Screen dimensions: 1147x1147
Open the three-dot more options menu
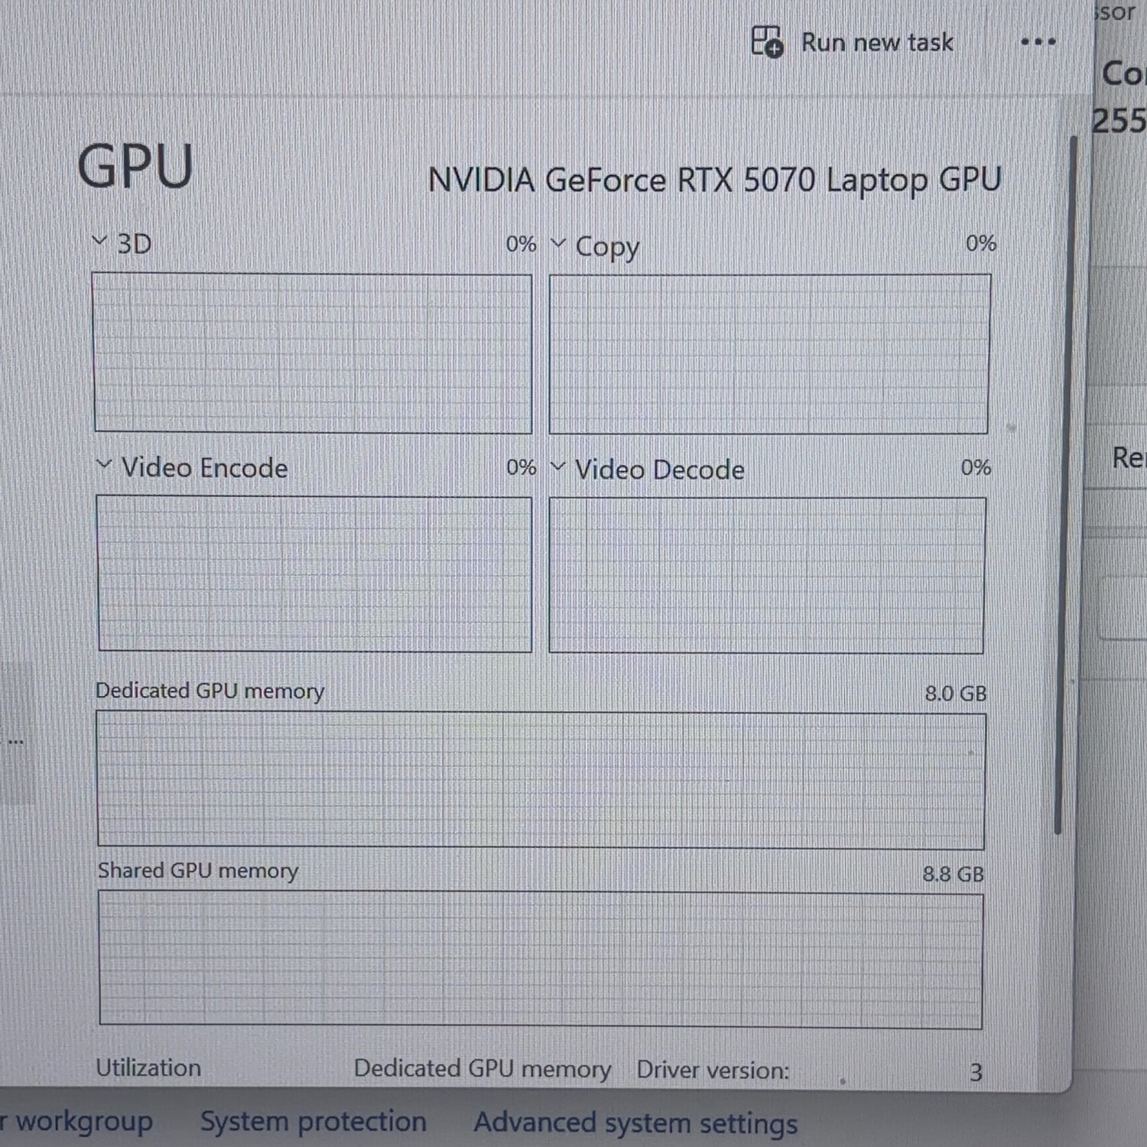(1038, 42)
